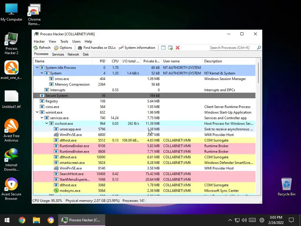The width and height of the screenshot is (301, 226).
Task: Select RuntimeBroker.exe with PID 9108
Action: point(144,146)
